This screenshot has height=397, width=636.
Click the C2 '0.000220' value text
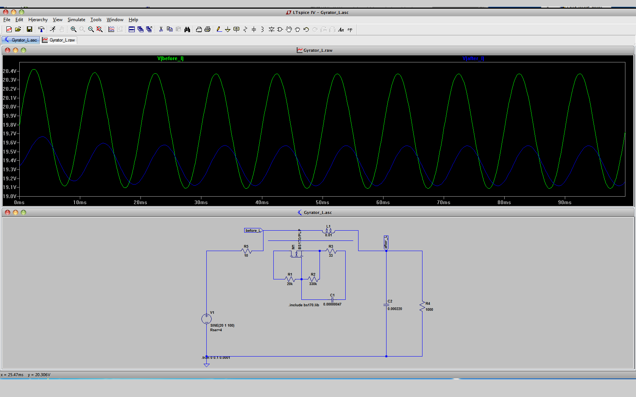point(395,309)
